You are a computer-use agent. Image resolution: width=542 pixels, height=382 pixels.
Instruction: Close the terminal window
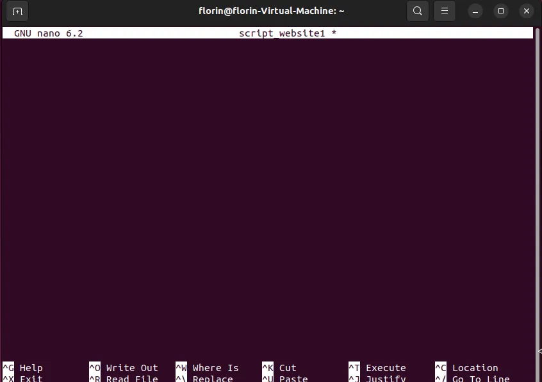coord(527,11)
